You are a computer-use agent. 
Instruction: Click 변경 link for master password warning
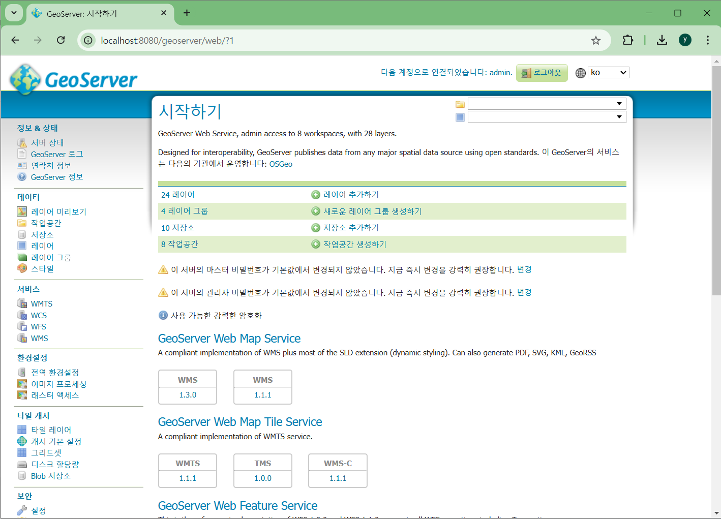(524, 269)
